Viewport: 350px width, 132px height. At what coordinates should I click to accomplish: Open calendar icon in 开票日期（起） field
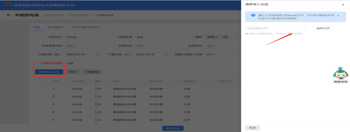[x=97, y=55]
